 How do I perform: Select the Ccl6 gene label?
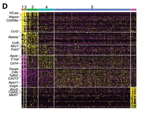(x=15, y=43)
